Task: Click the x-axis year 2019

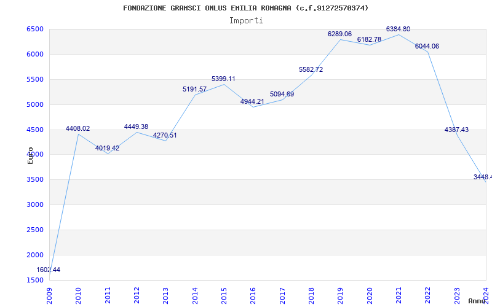Action: (x=341, y=296)
